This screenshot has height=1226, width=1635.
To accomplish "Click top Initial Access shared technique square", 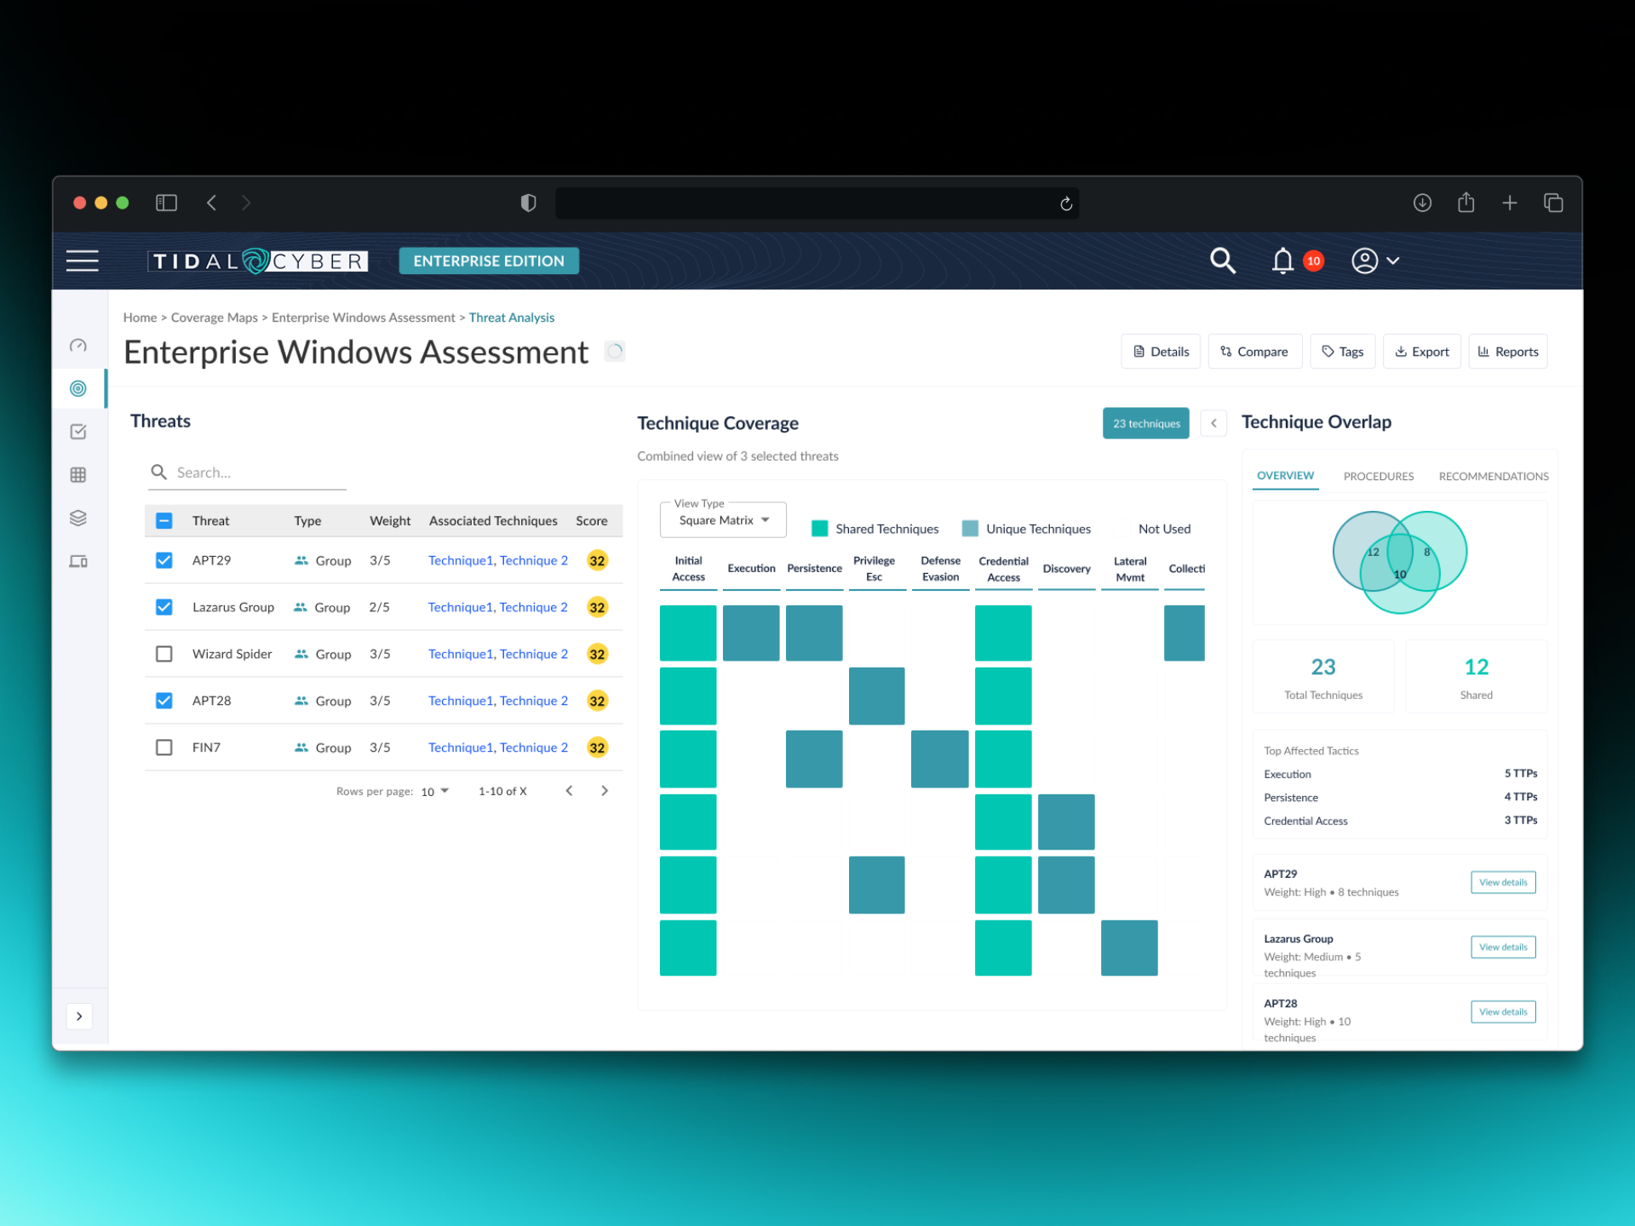I will tap(688, 633).
